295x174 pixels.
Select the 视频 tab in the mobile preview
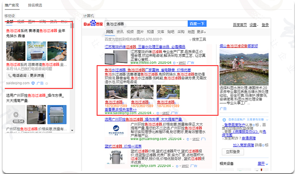(21, 21)
